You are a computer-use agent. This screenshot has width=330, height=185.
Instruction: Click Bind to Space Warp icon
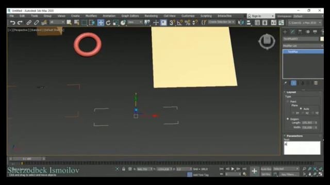44,23
